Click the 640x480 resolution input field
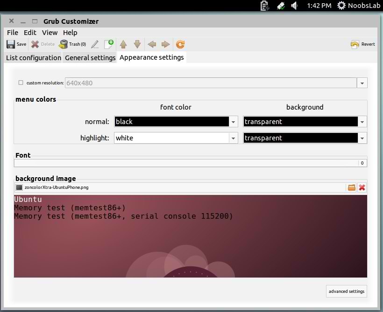The height and width of the screenshot is (312, 383). pyautogui.click(x=211, y=83)
